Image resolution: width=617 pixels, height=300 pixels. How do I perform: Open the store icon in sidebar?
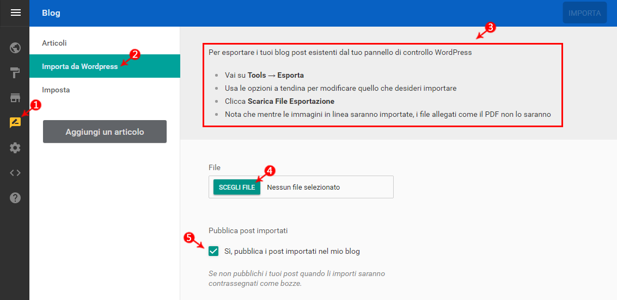(15, 98)
